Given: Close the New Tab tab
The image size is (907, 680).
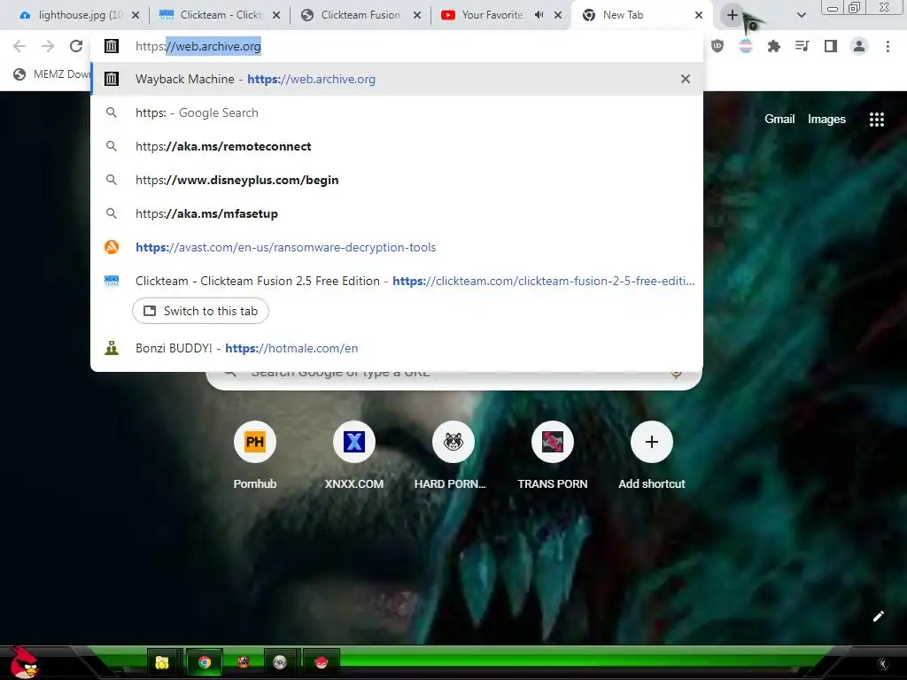Looking at the screenshot, I should [x=699, y=15].
